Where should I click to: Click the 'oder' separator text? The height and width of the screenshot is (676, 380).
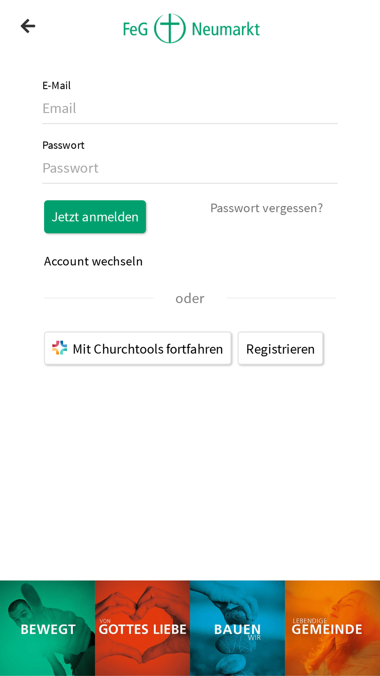190,298
